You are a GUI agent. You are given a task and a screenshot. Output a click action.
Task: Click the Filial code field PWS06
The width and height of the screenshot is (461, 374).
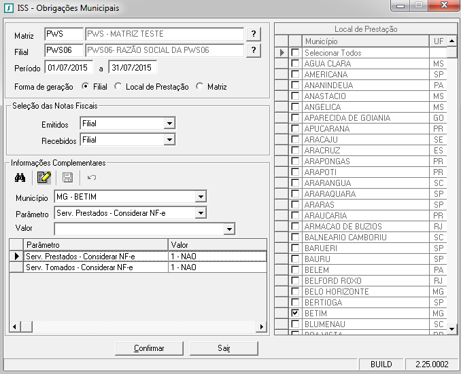[64, 50]
